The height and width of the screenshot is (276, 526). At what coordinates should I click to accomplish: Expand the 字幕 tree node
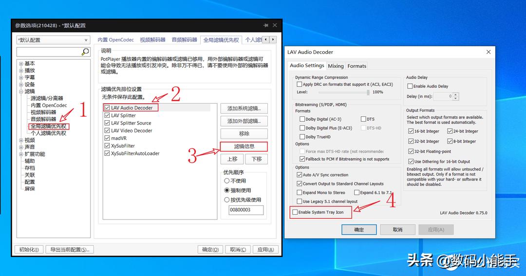21,77
